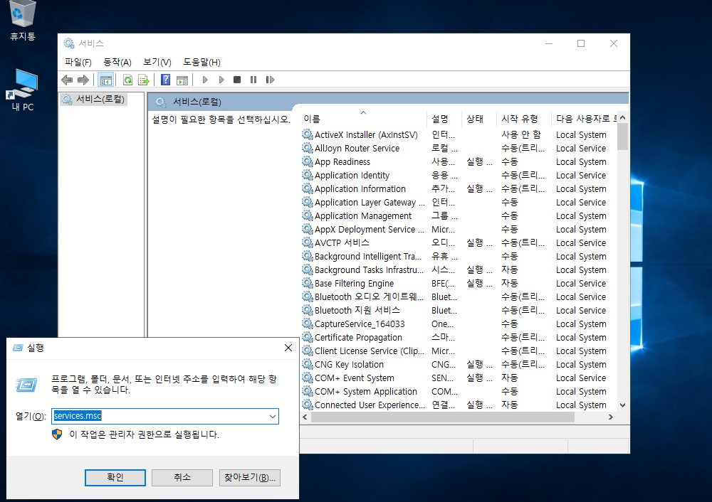Click the Forward arrow in Services toolbar

point(83,80)
